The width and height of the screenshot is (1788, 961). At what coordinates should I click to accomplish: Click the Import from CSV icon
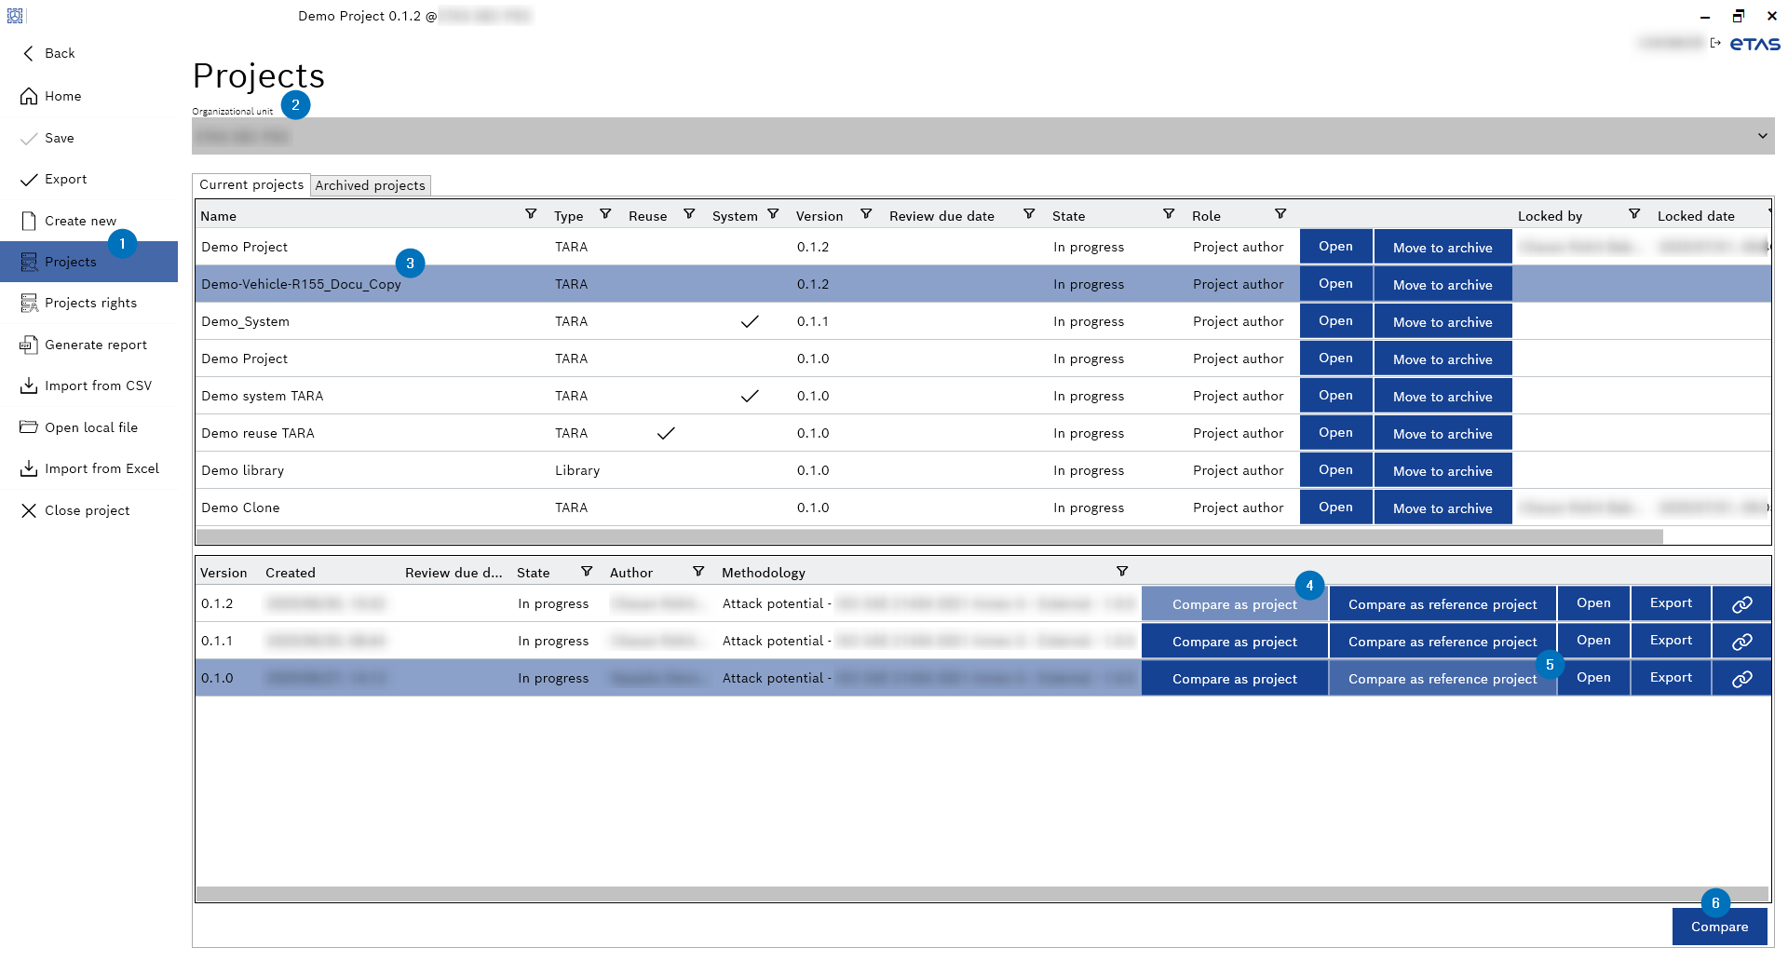coord(29,386)
